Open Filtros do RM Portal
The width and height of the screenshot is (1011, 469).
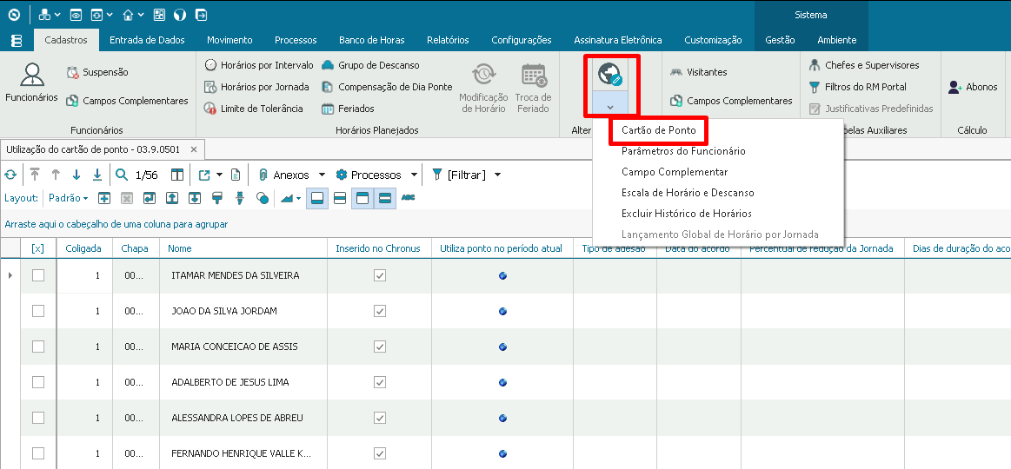click(x=857, y=87)
